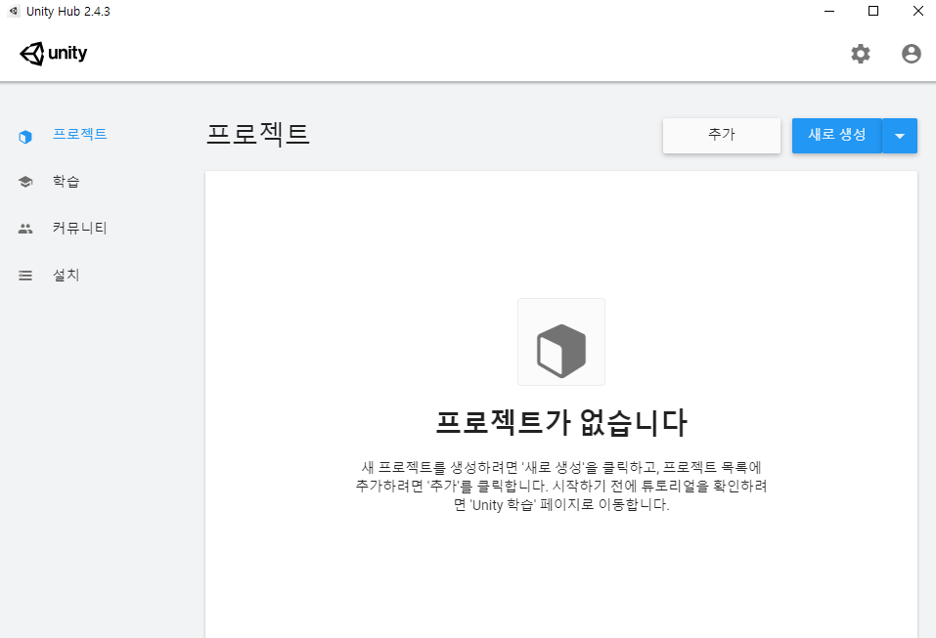Click the description paragraph about 새로 생성
The width and height of the screenshot is (936, 638).
click(561, 486)
